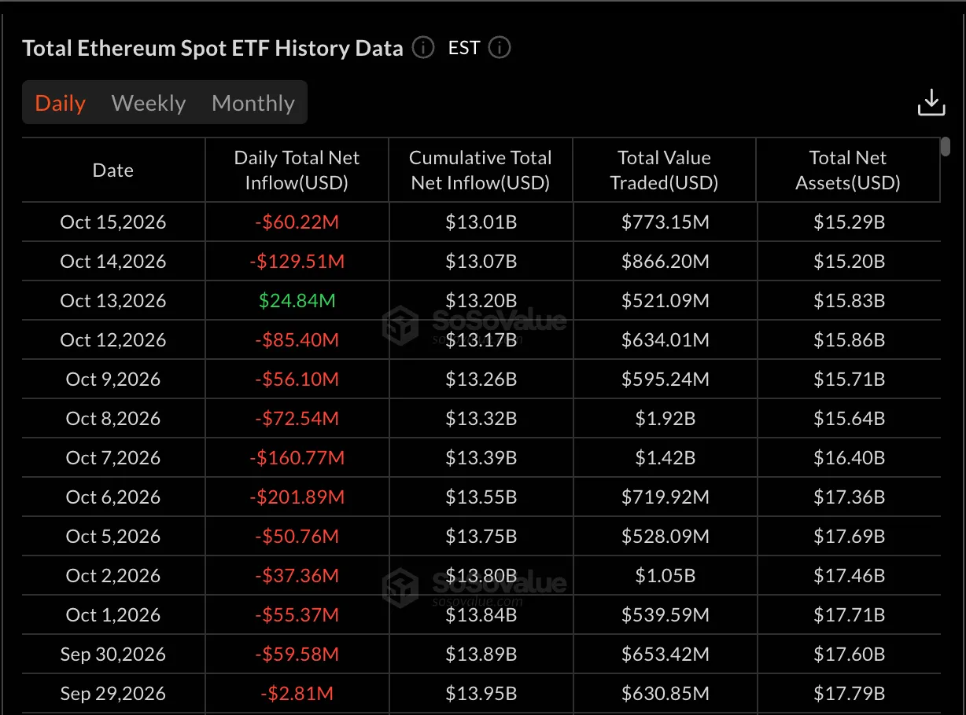This screenshot has height=715, width=966.
Task: Open info icon beside History Data title
Action: click(x=423, y=48)
